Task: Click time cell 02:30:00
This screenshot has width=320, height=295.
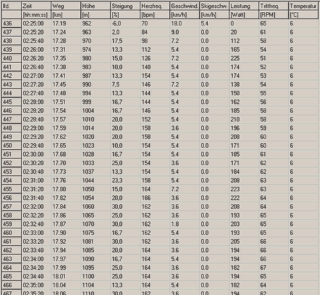Action: click(37, 154)
